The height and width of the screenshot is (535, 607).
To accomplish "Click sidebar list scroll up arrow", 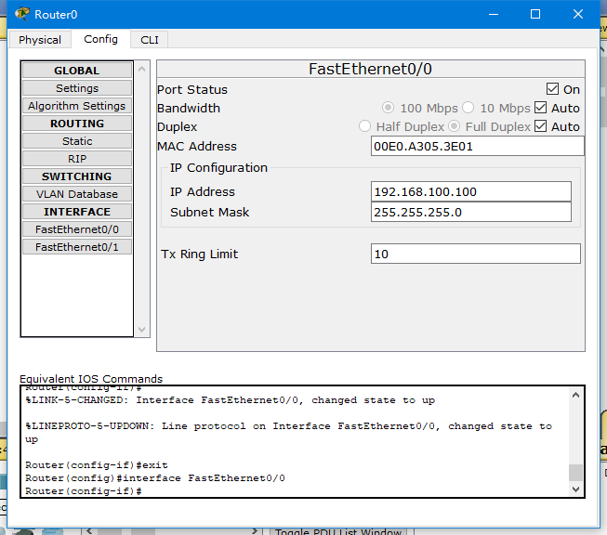I will (x=141, y=70).
